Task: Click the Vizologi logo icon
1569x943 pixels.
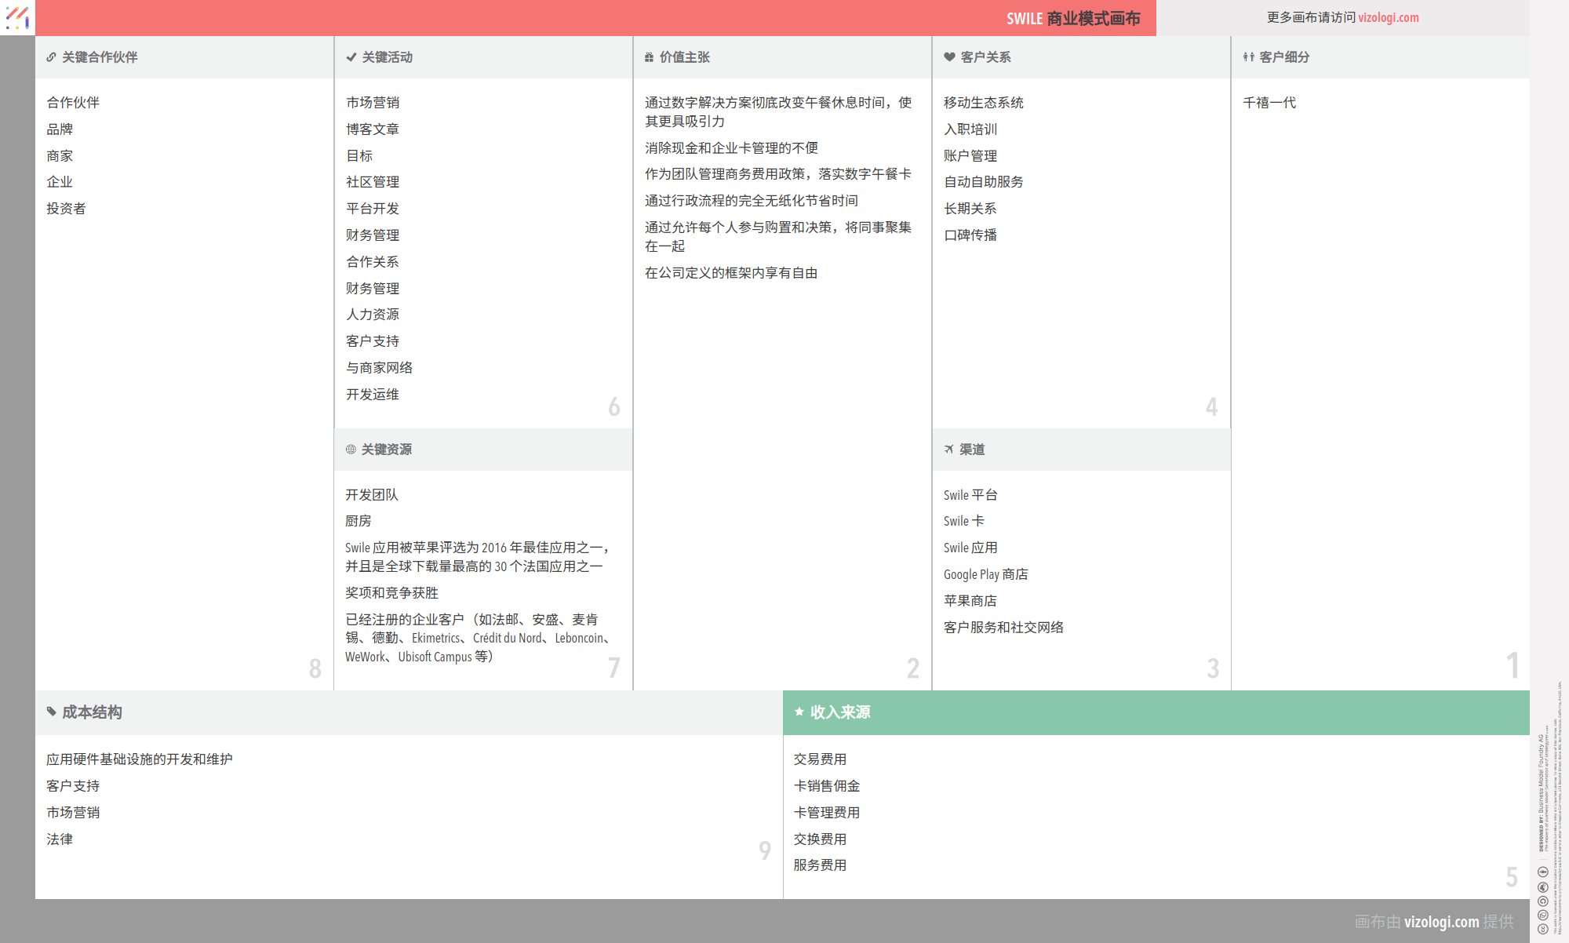Action: click(x=17, y=17)
